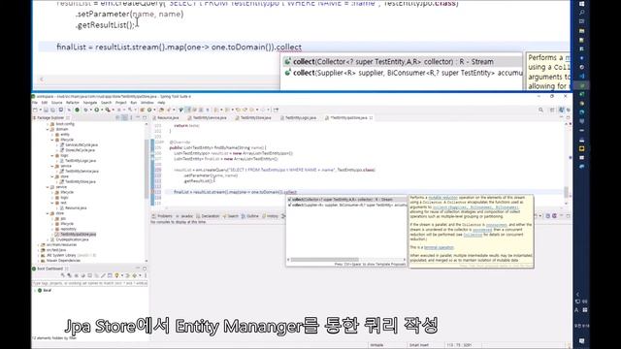Maximize the Boot Dashboard view
The width and height of the screenshot is (621, 349).
(145, 269)
